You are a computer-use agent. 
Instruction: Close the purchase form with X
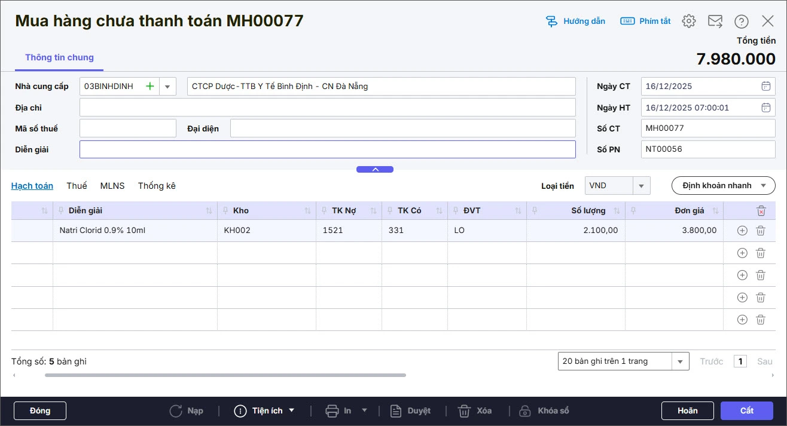coord(768,21)
